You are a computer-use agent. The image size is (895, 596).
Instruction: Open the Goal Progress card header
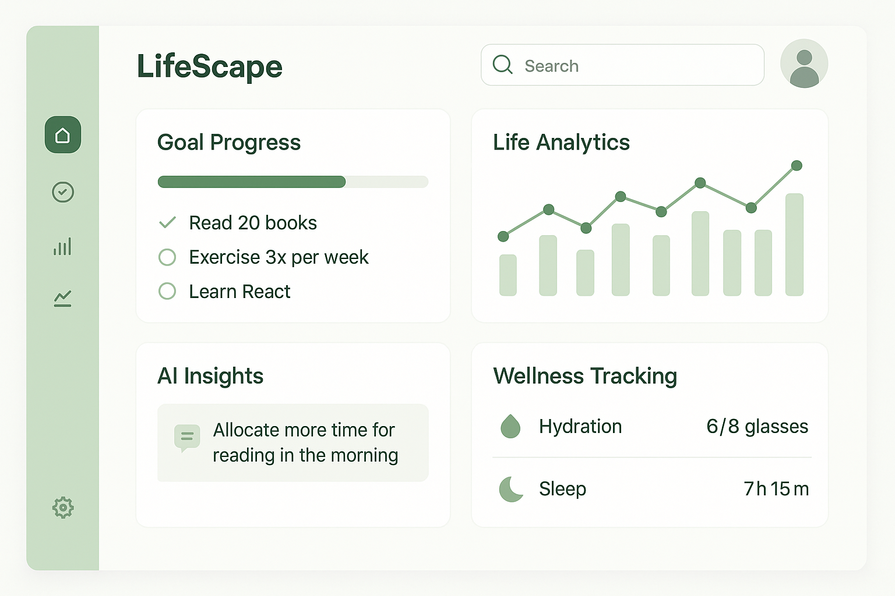pos(229,142)
